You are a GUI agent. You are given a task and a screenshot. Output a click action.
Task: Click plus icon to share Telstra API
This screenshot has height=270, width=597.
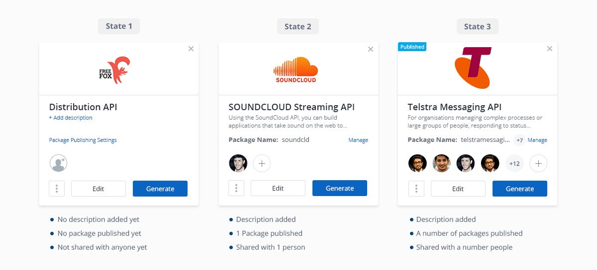click(538, 163)
